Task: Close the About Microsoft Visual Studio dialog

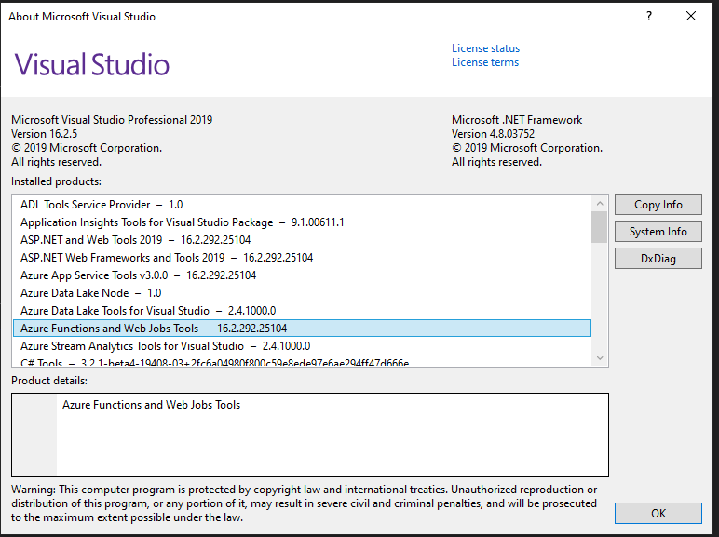Action: click(690, 16)
